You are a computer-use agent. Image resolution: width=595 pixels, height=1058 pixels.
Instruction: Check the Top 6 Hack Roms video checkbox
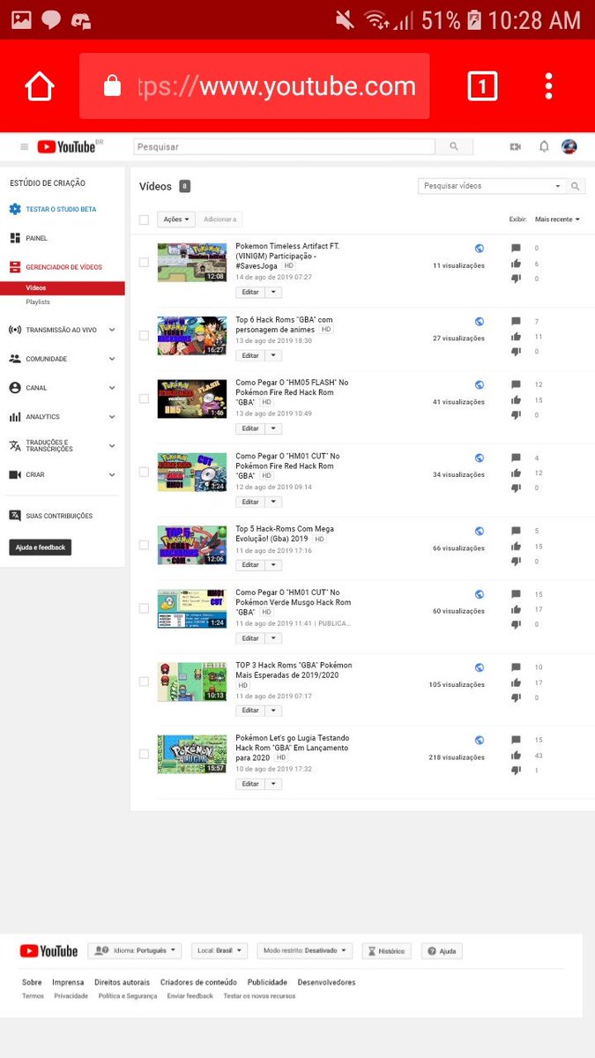tap(144, 335)
